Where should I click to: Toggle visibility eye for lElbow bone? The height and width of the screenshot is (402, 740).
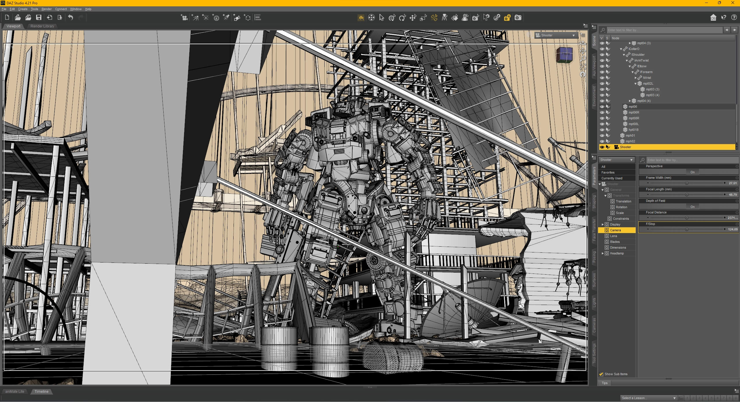(602, 66)
